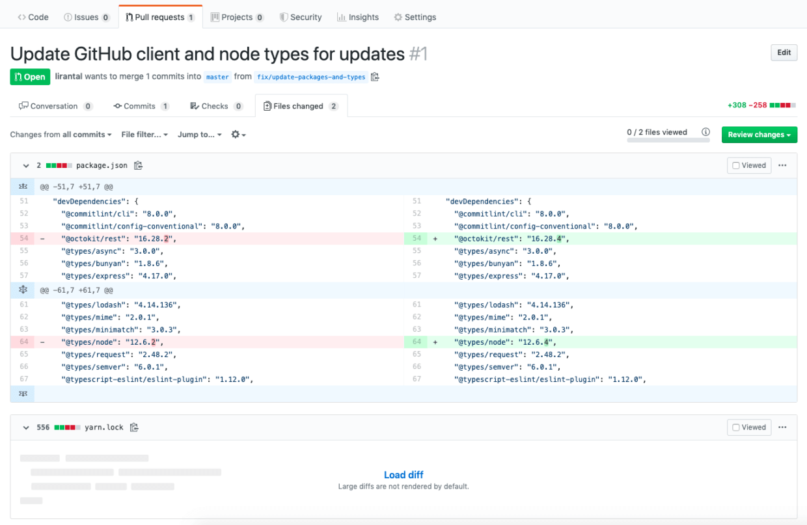Open the File filter dropdown
807x525 pixels.
click(144, 135)
